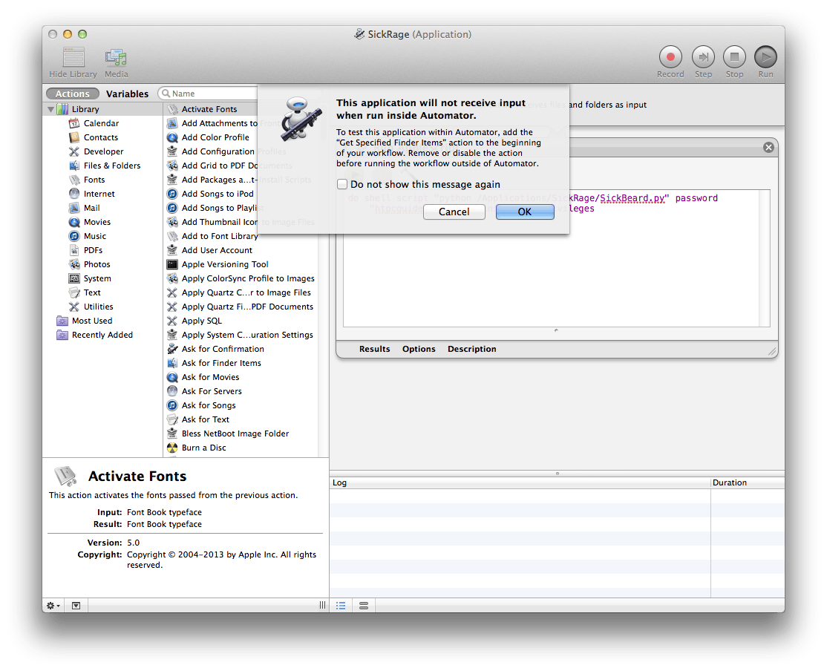Enable 'Do not show this message again'
The width and height of the screenshot is (827, 671).
pos(342,184)
